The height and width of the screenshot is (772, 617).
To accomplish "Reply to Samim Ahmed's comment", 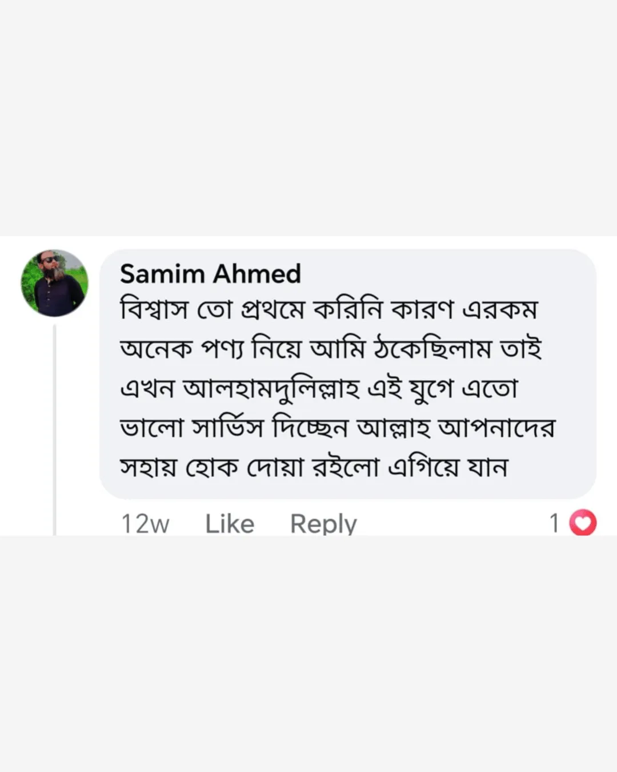I will click(323, 523).
